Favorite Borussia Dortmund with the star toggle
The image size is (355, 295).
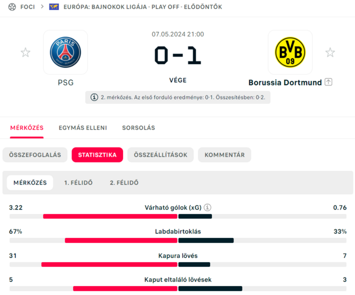[330, 53]
